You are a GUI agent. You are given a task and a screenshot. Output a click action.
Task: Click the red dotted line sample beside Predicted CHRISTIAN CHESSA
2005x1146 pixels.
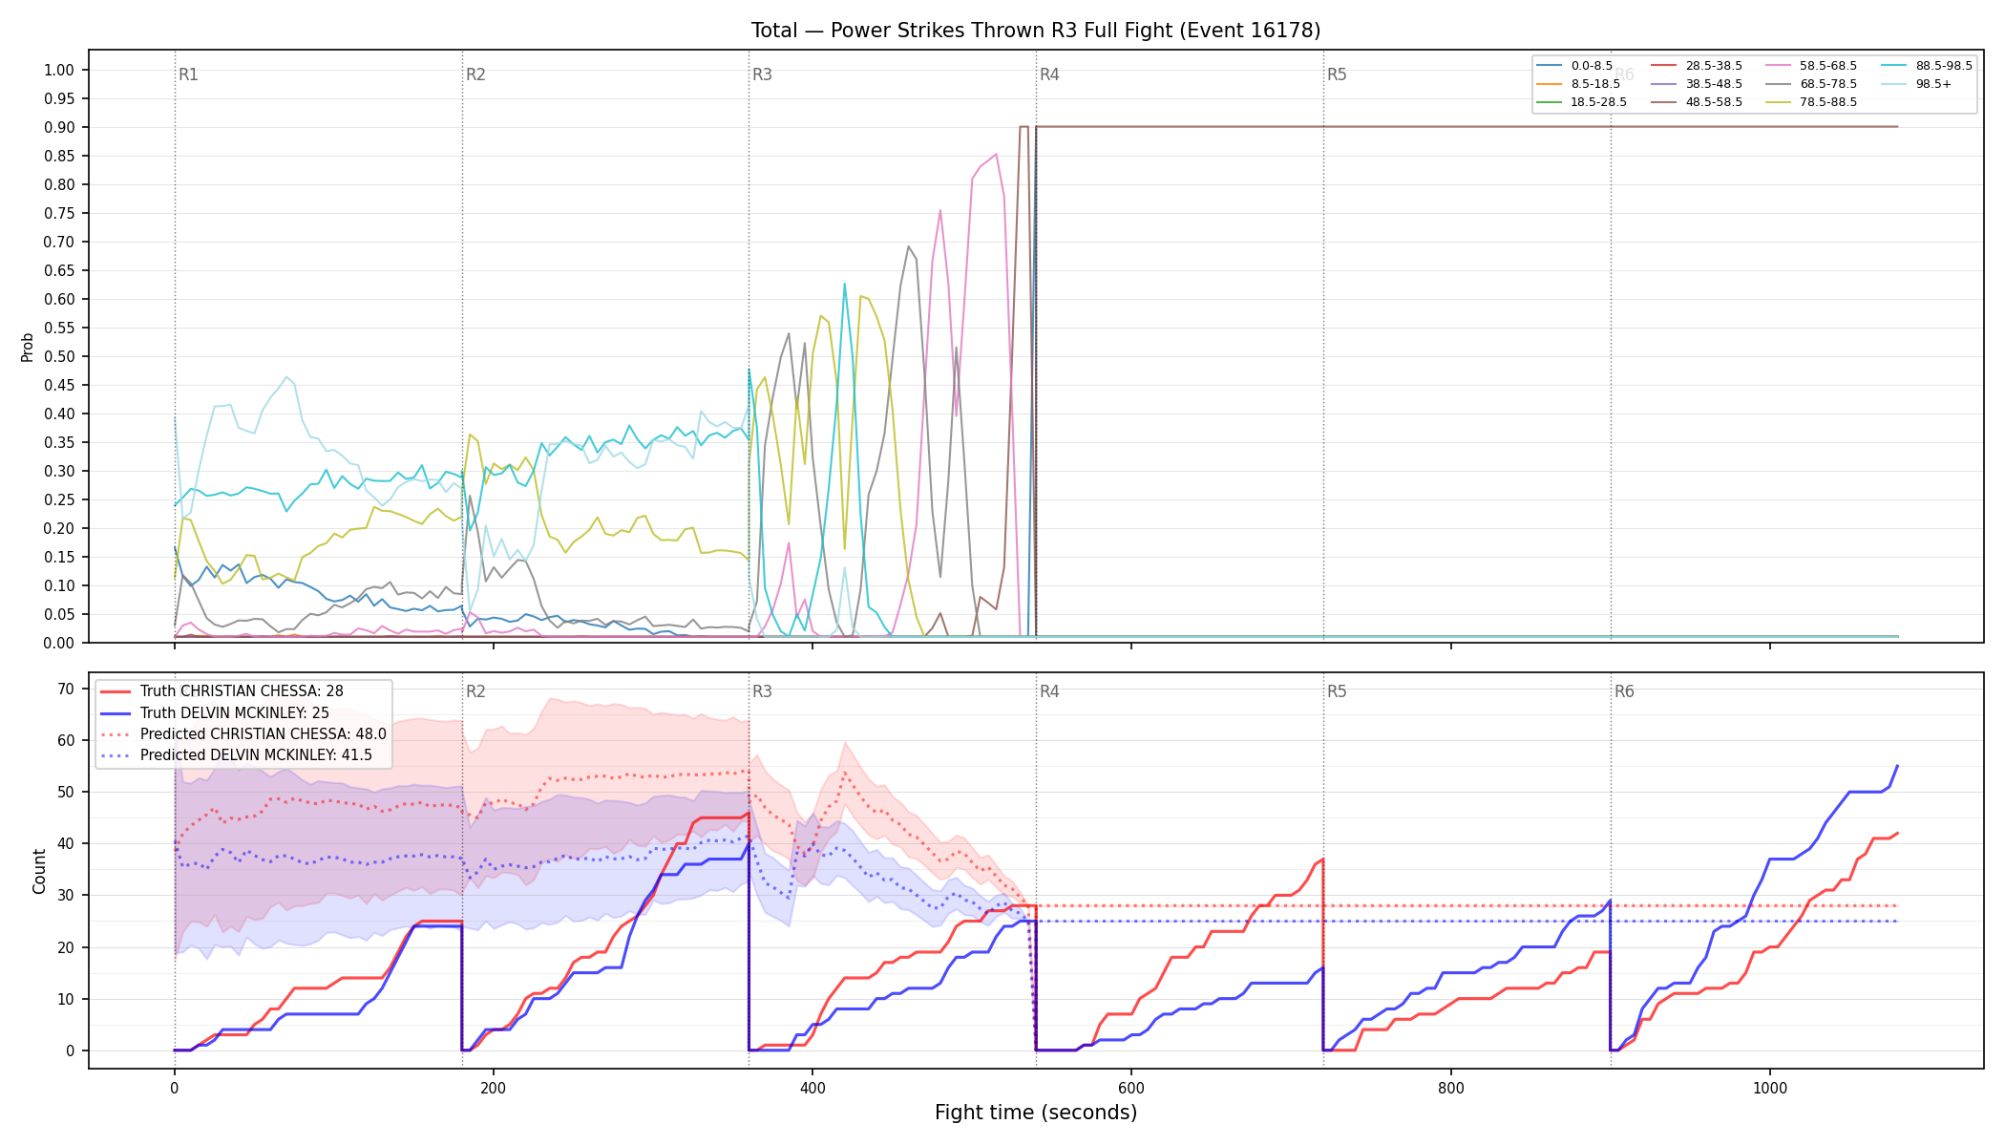116,734
